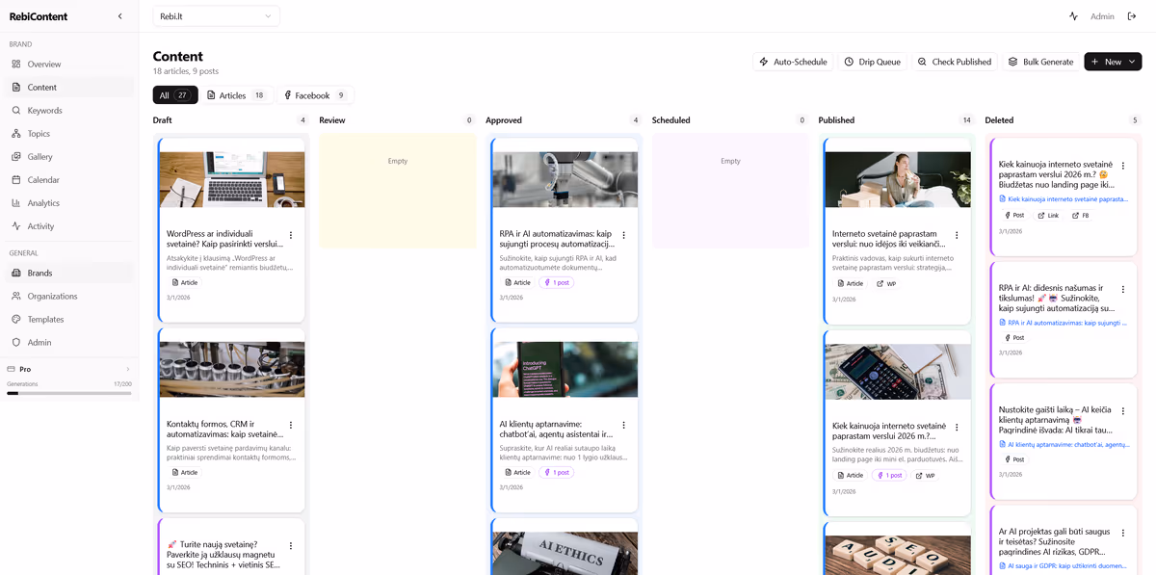
Task: Open Calendar in the sidebar
Action: [43, 180]
